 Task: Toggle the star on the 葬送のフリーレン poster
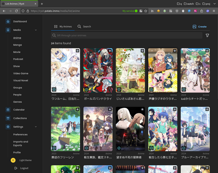point(77,109)
